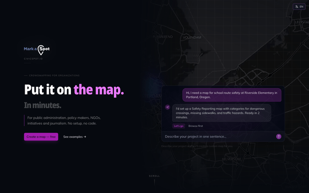
Task: Click the Let's go chip
Action: coord(179,126)
